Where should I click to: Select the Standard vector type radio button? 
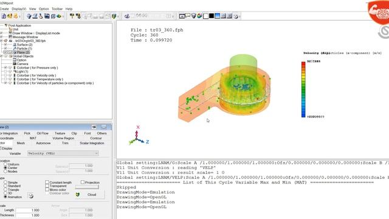(x=5, y=186)
